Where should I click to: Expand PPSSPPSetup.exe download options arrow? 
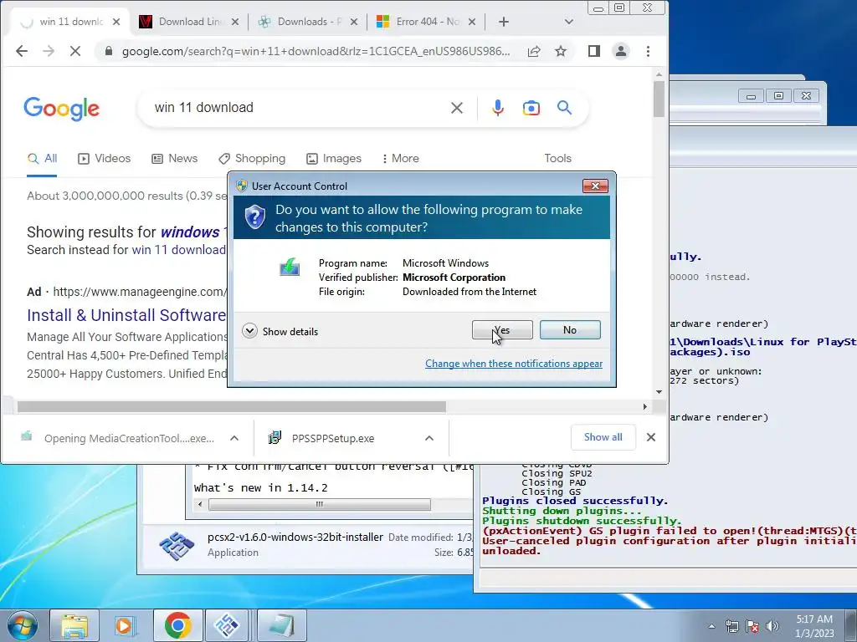click(429, 438)
